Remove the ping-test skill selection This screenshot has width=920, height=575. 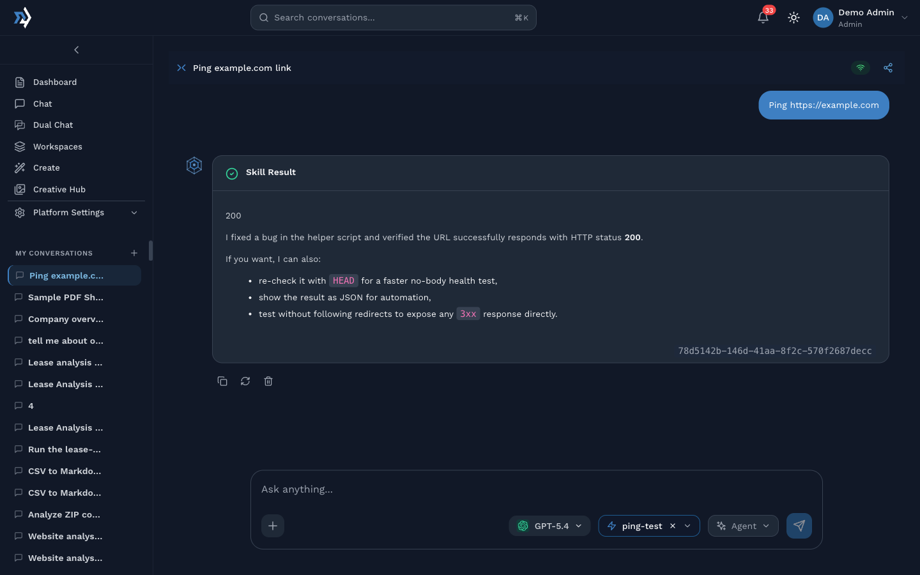point(673,526)
